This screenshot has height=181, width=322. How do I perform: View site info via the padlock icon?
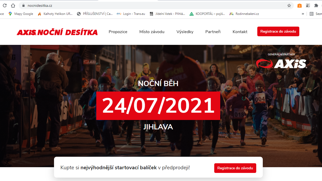(23, 5)
